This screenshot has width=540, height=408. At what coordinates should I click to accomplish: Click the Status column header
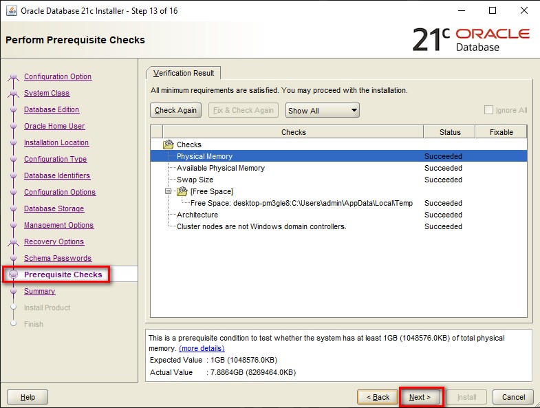[449, 132]
